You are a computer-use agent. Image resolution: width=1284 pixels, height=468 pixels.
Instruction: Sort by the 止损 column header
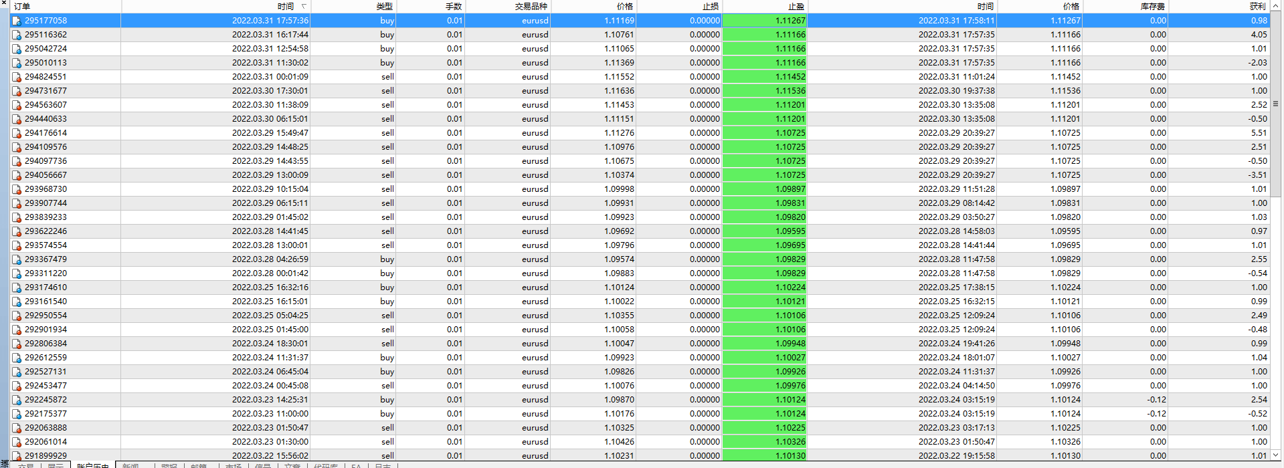click(x=679, y=6)
